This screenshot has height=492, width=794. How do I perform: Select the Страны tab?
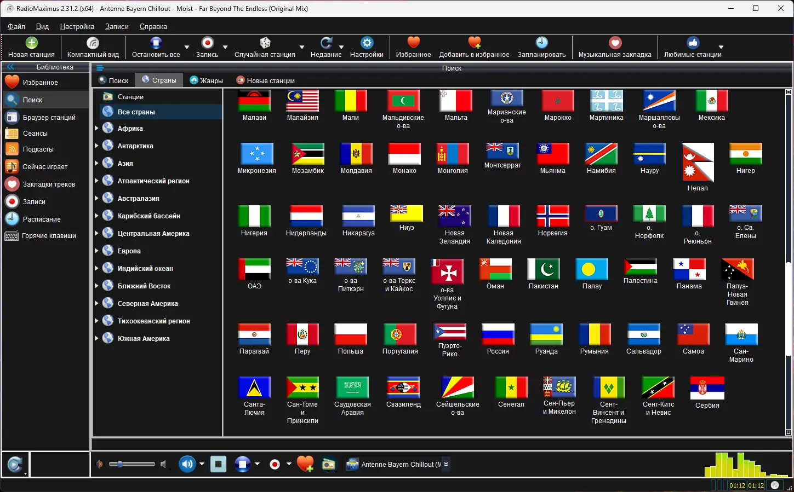pos(159,80)
